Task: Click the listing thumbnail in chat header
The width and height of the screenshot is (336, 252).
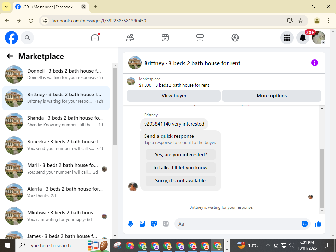Action: pos(135,63)
